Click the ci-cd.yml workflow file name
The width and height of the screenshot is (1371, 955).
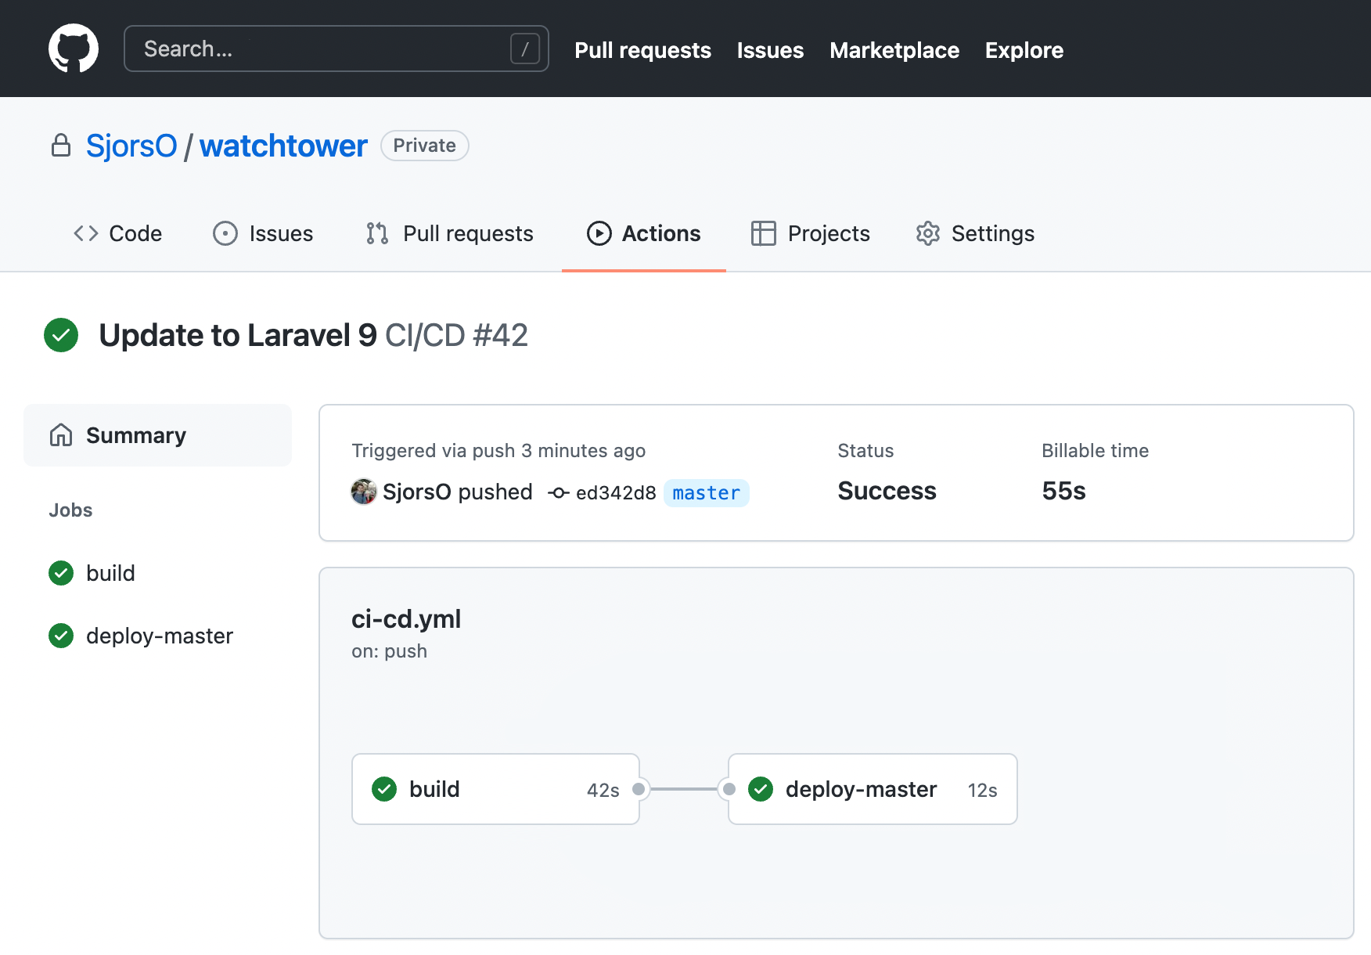point(406,619)
